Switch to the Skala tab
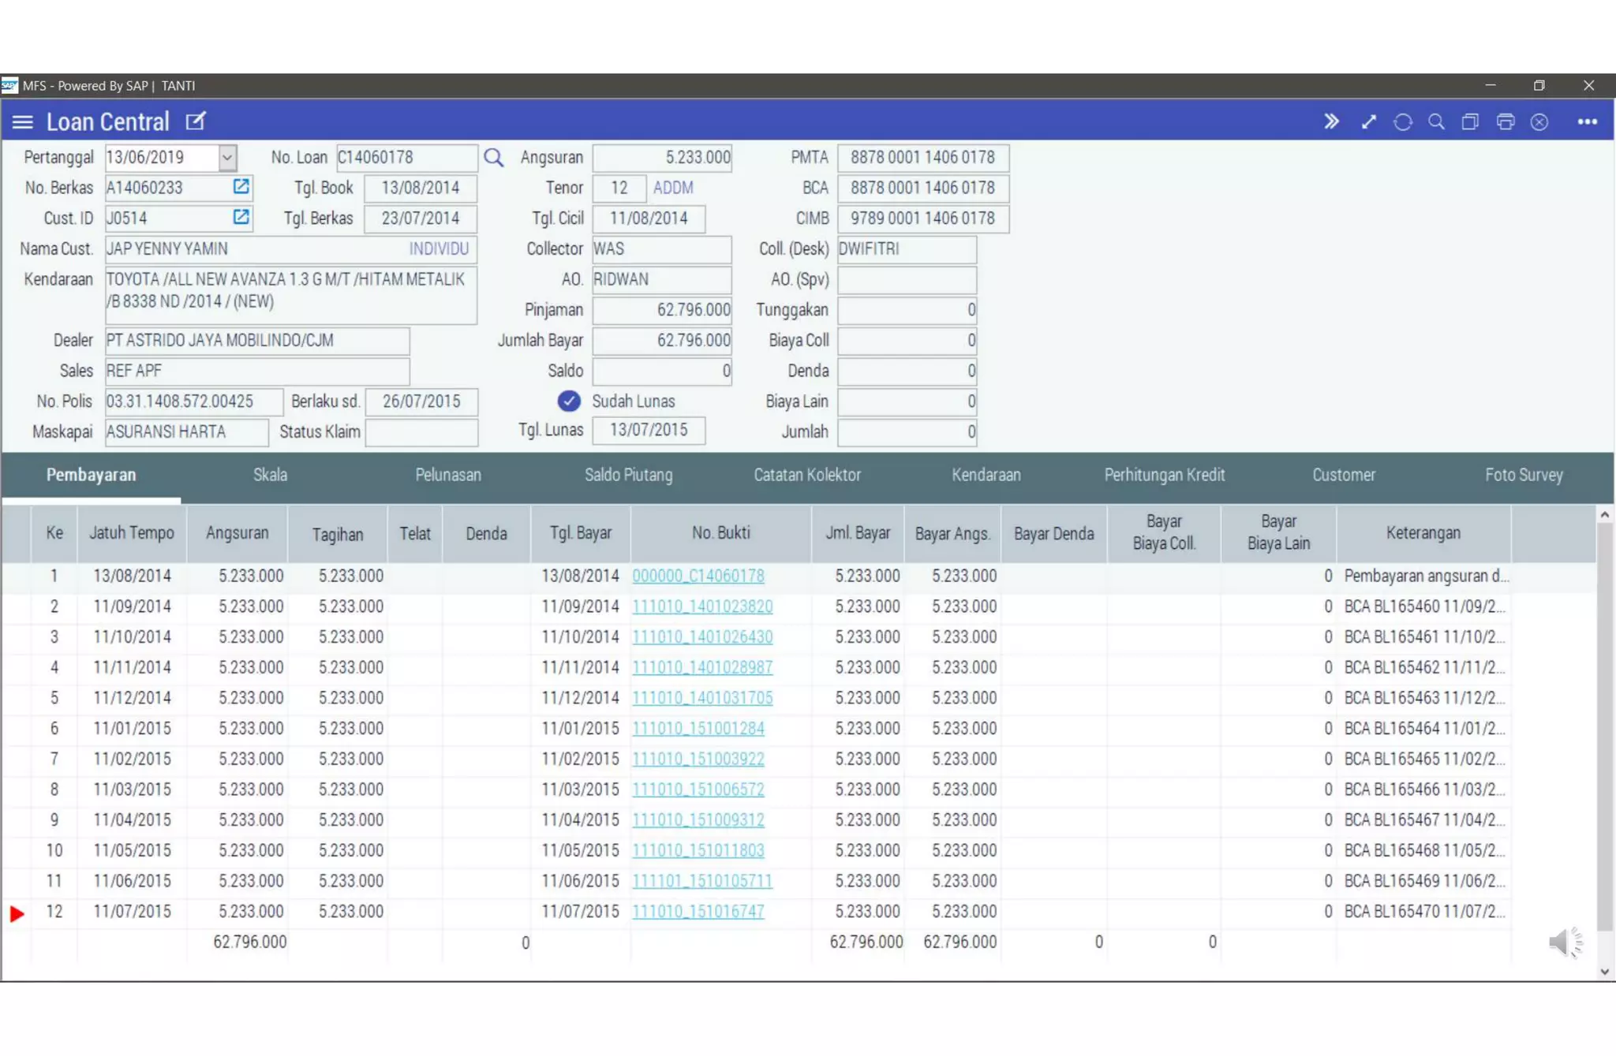The height and width of the screenshot is (1056, 1616). click(270, 476)
